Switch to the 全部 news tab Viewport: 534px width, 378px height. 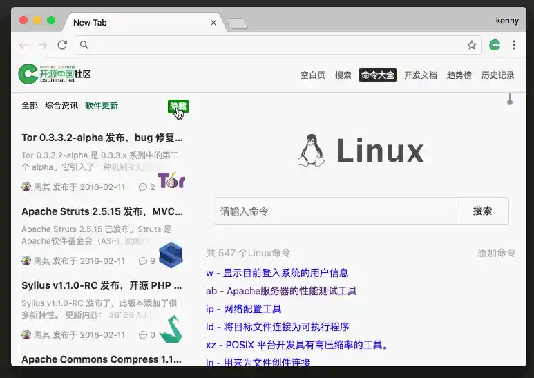pyautogui.click(x=30, y=106)
